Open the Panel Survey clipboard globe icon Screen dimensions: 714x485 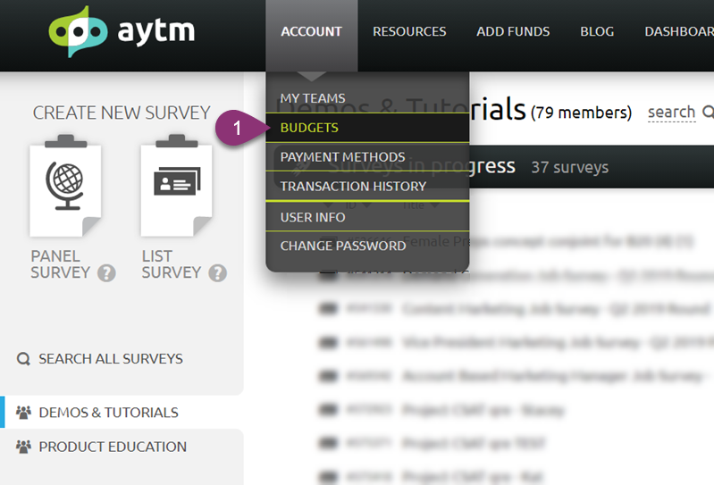click(65, 186)
